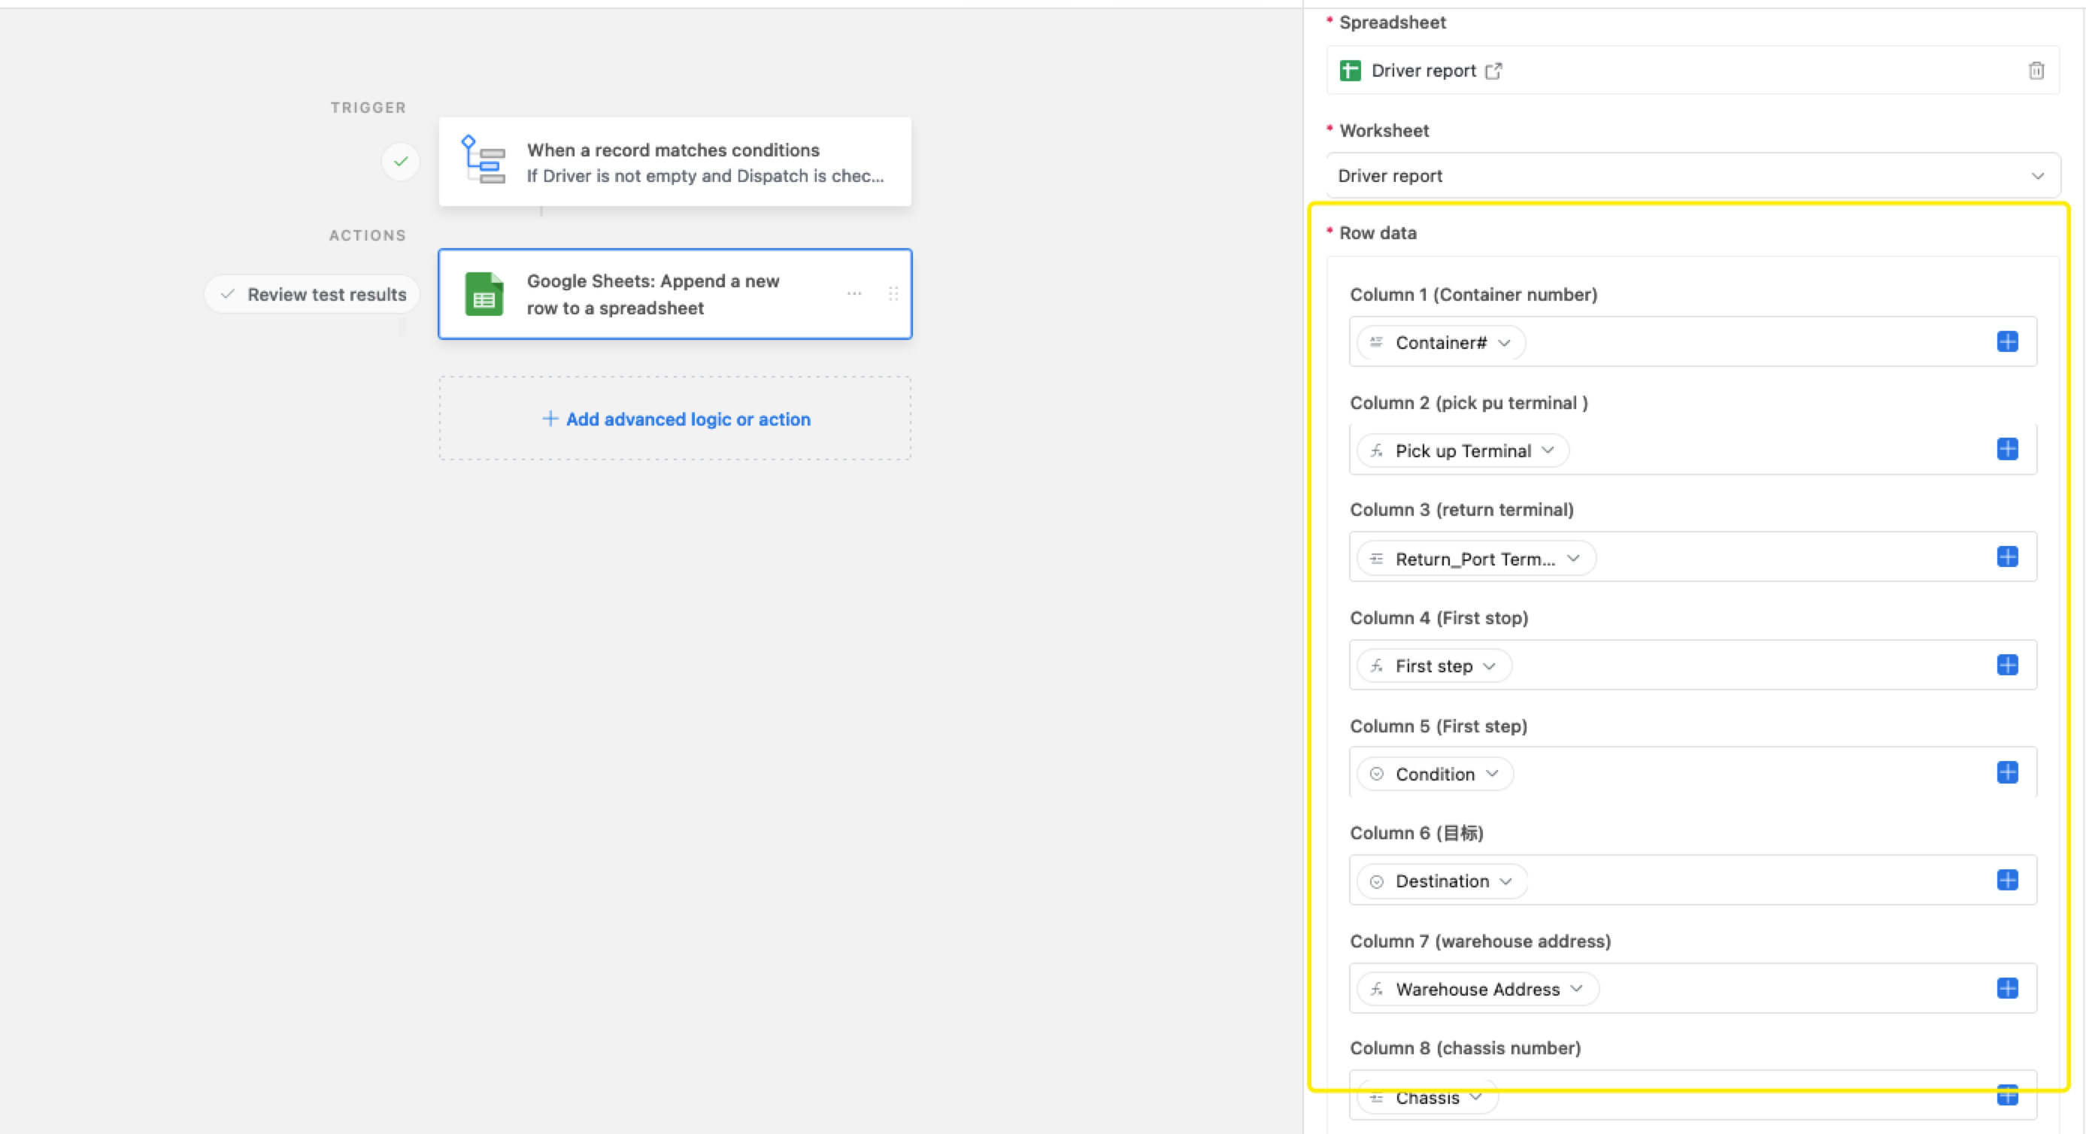This screenshot has height=1134, width=2086.
Task: Click into the Column 1 Container number input
Action: click(x=1693, y=342)
